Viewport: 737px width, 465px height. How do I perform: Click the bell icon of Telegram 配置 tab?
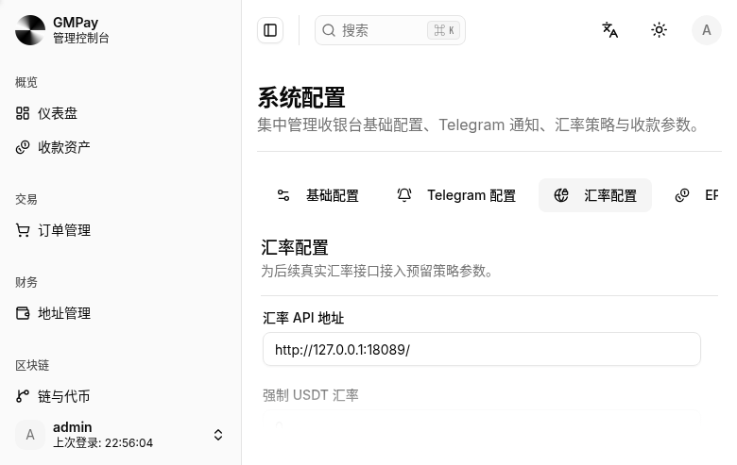[404, 195]
